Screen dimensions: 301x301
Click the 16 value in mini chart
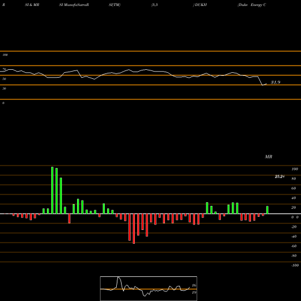[x=194, y=285]
